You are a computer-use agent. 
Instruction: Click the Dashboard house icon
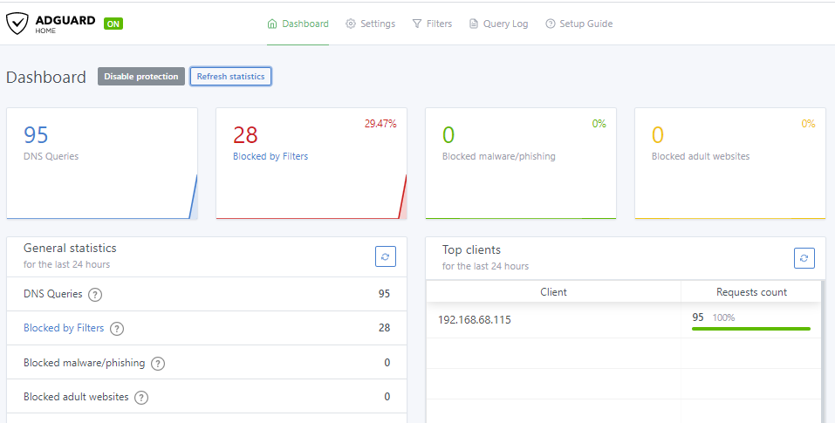click(272, 24)
